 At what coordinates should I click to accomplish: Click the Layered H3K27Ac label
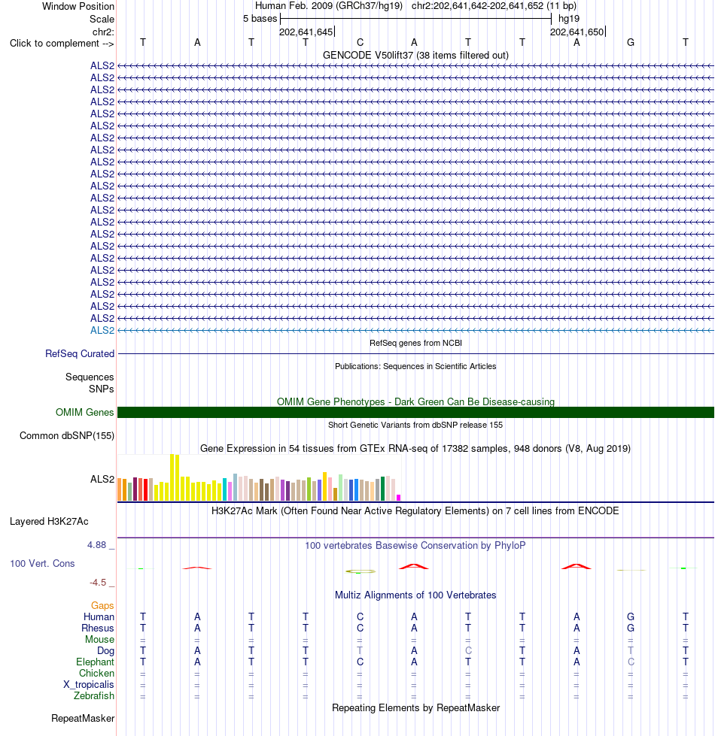[49, 522]
